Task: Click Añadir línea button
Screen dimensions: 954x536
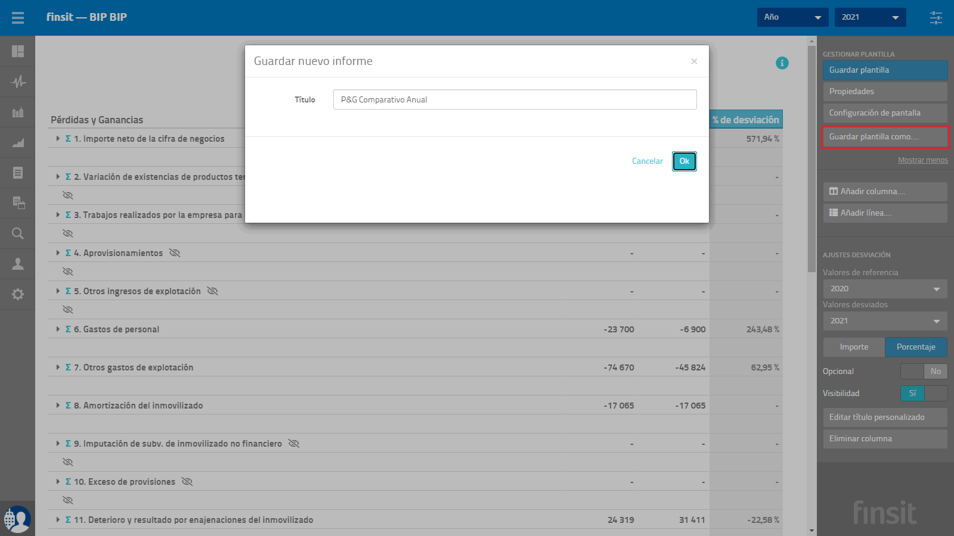Action: pos(885,213)
